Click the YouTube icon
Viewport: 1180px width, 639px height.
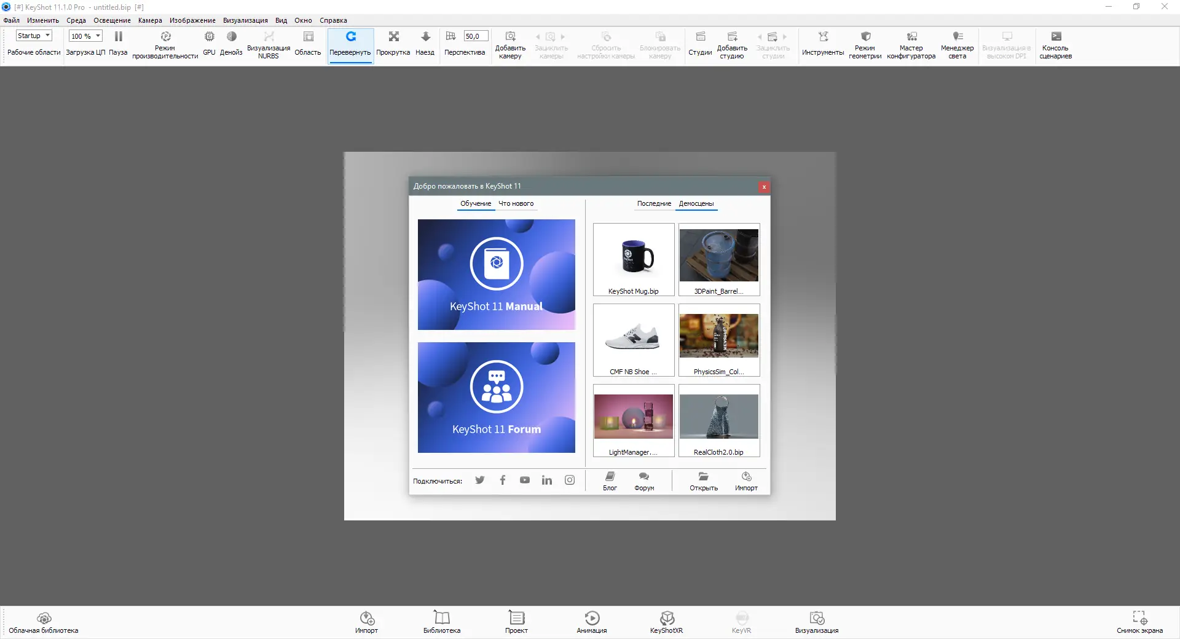tap(525, 480)
